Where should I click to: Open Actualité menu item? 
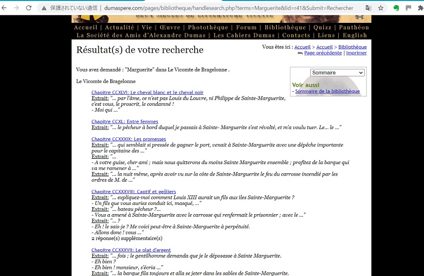pyautogui.click(x=120, y=27)
